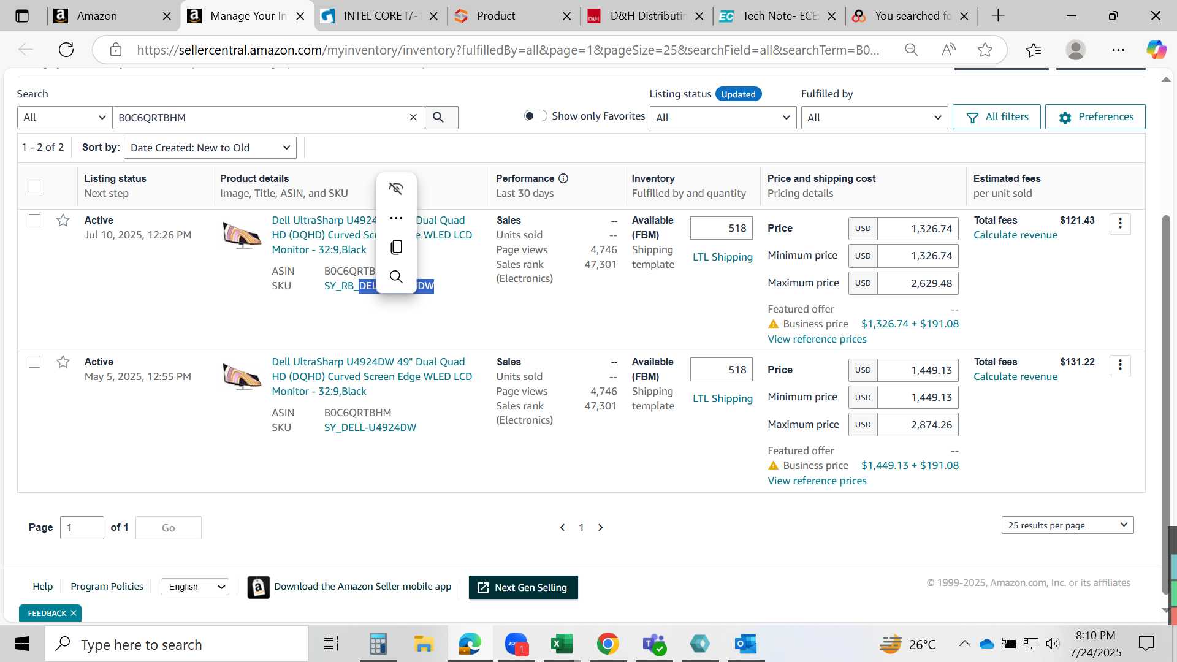
Task: Go to the previous page arrow in pagination
Action: click(x=562, y=527)
